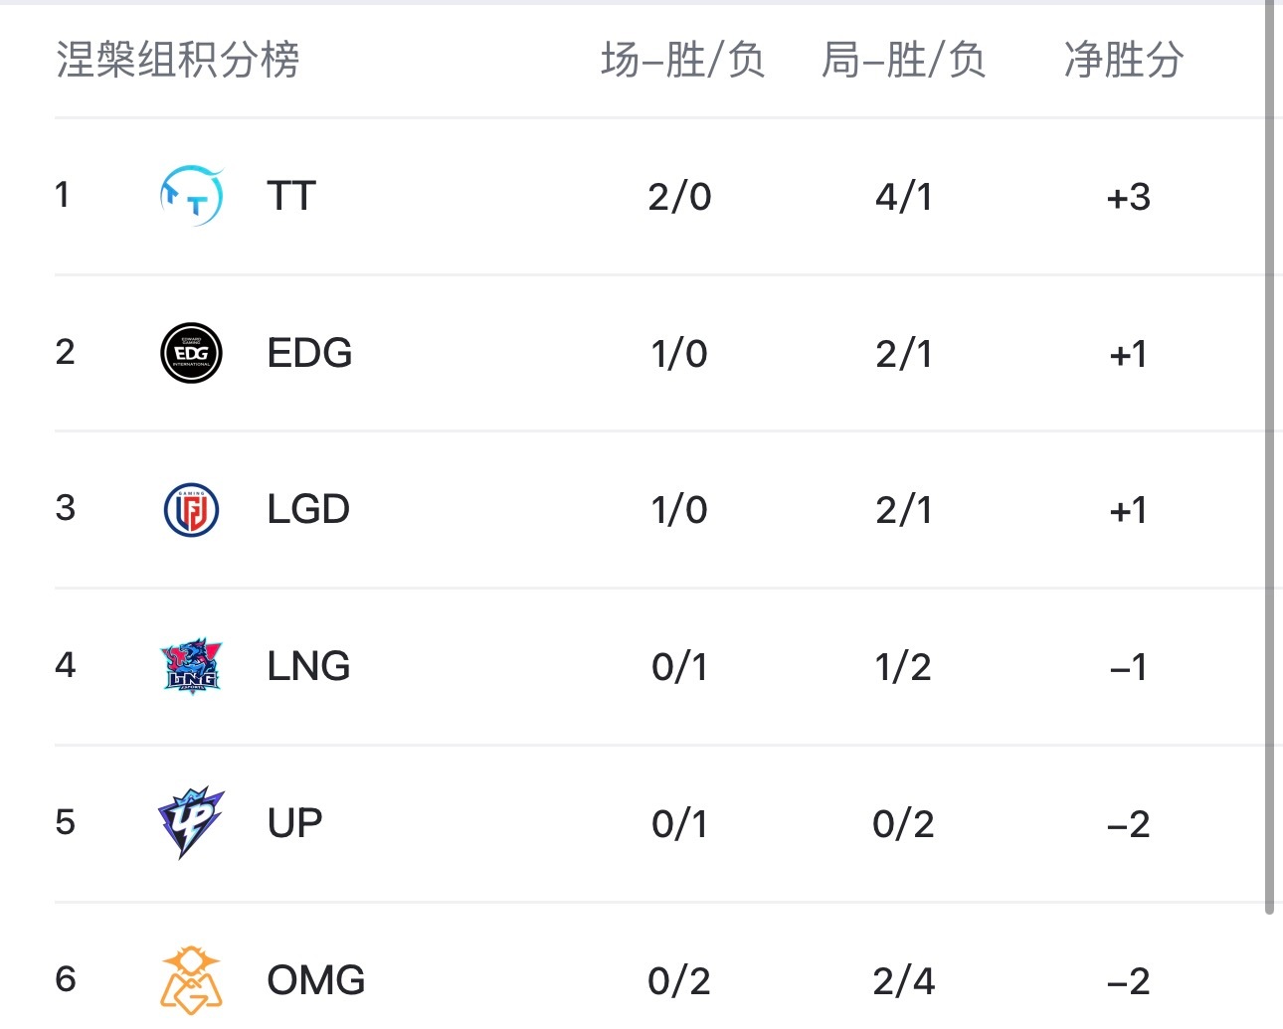Sort by 场-胜/负 column header

(x=682, y=60)
